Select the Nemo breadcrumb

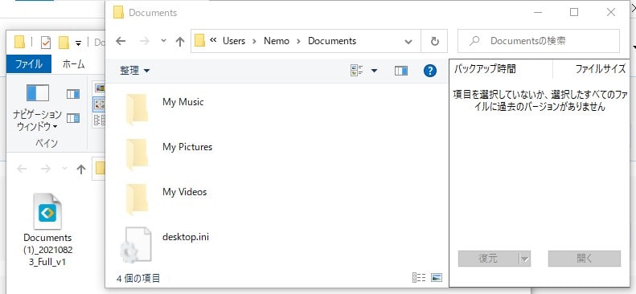pyautogui.click(x=277, y=41)
